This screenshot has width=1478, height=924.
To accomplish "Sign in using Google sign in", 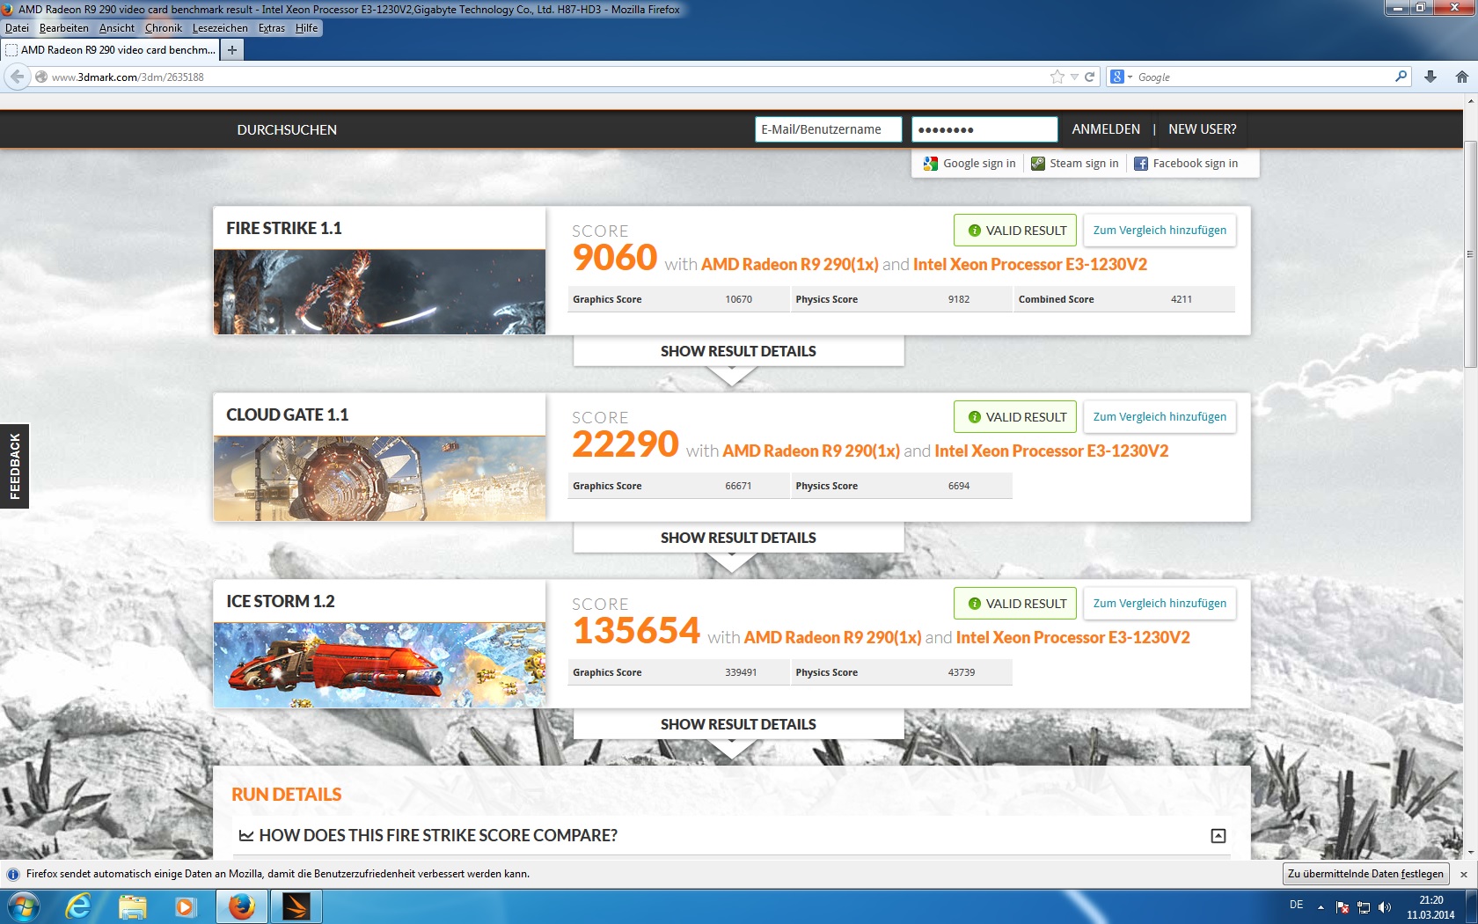I will [x=969, y=164].
